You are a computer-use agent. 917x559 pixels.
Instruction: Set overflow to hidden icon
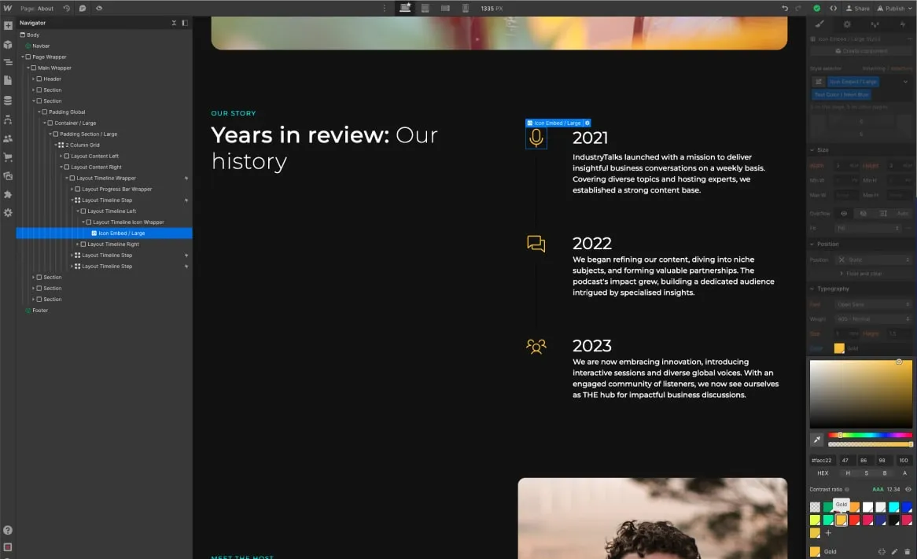(x=864, y=213)
